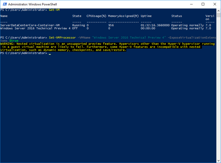221x163 pixels.
Task: Click the ServerDataCenterCore-Container-VM entry
Action: pos(30,25)
